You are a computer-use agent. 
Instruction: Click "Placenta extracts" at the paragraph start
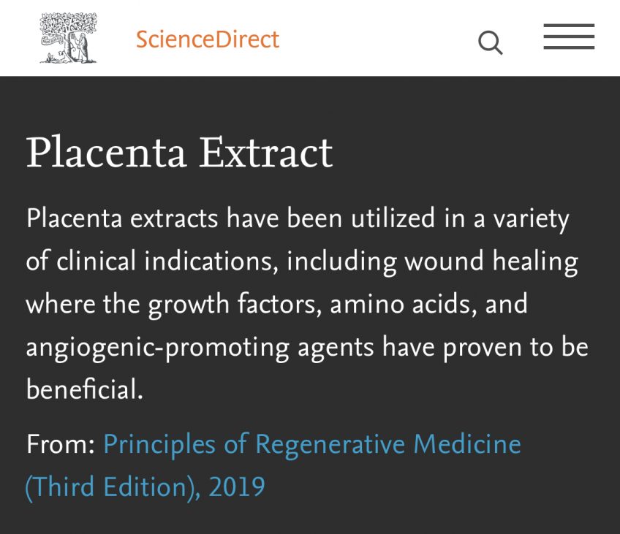pos(122,218)
